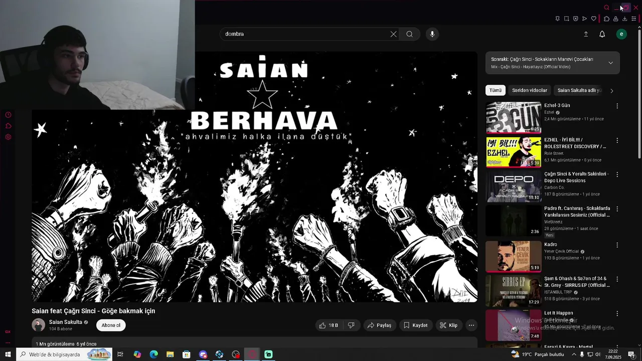This screenshot has height=361, width=642.
Task: Dislike the video
Action: (x=351, y=325)
